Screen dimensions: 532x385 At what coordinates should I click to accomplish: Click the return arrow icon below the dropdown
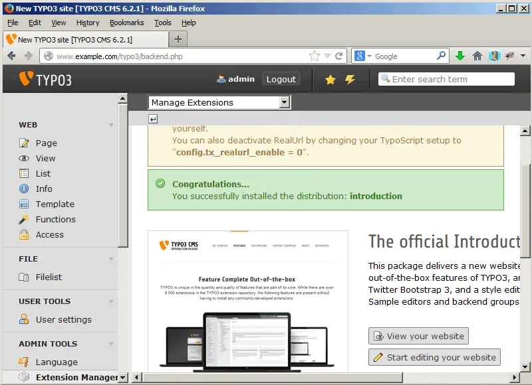pyautogui.click(x=153, y=119)
